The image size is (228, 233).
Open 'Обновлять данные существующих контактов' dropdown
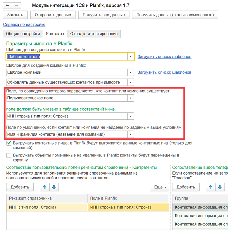click(x=130, y=82)
